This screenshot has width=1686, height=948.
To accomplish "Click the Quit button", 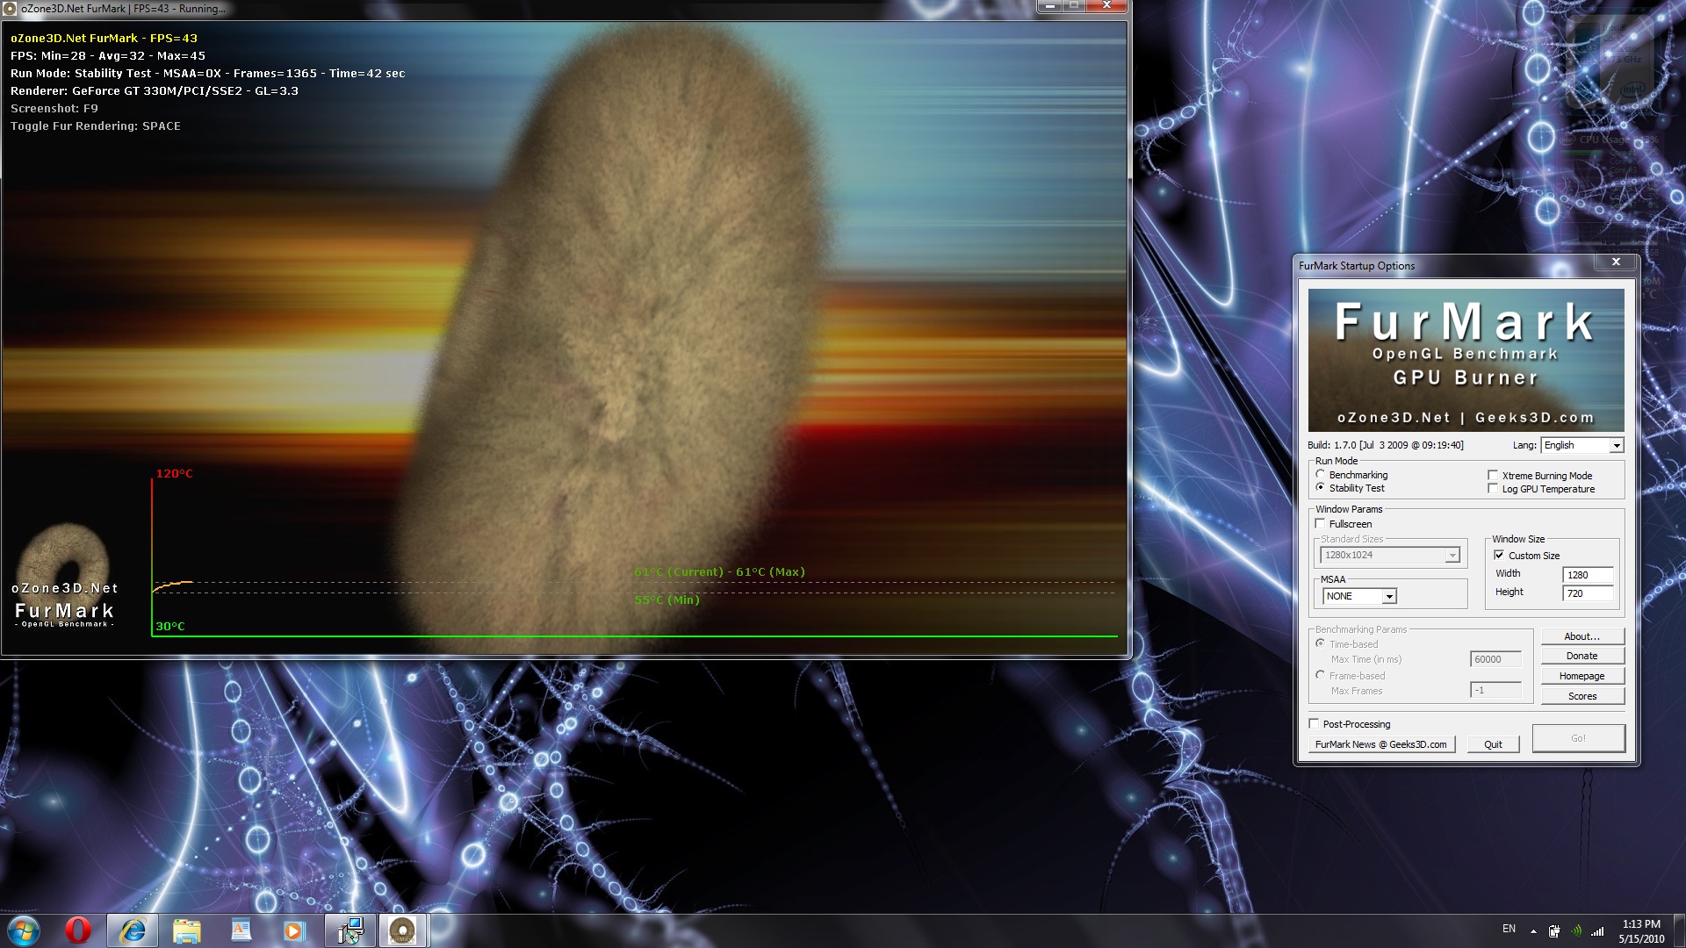I will point(1493,744).
